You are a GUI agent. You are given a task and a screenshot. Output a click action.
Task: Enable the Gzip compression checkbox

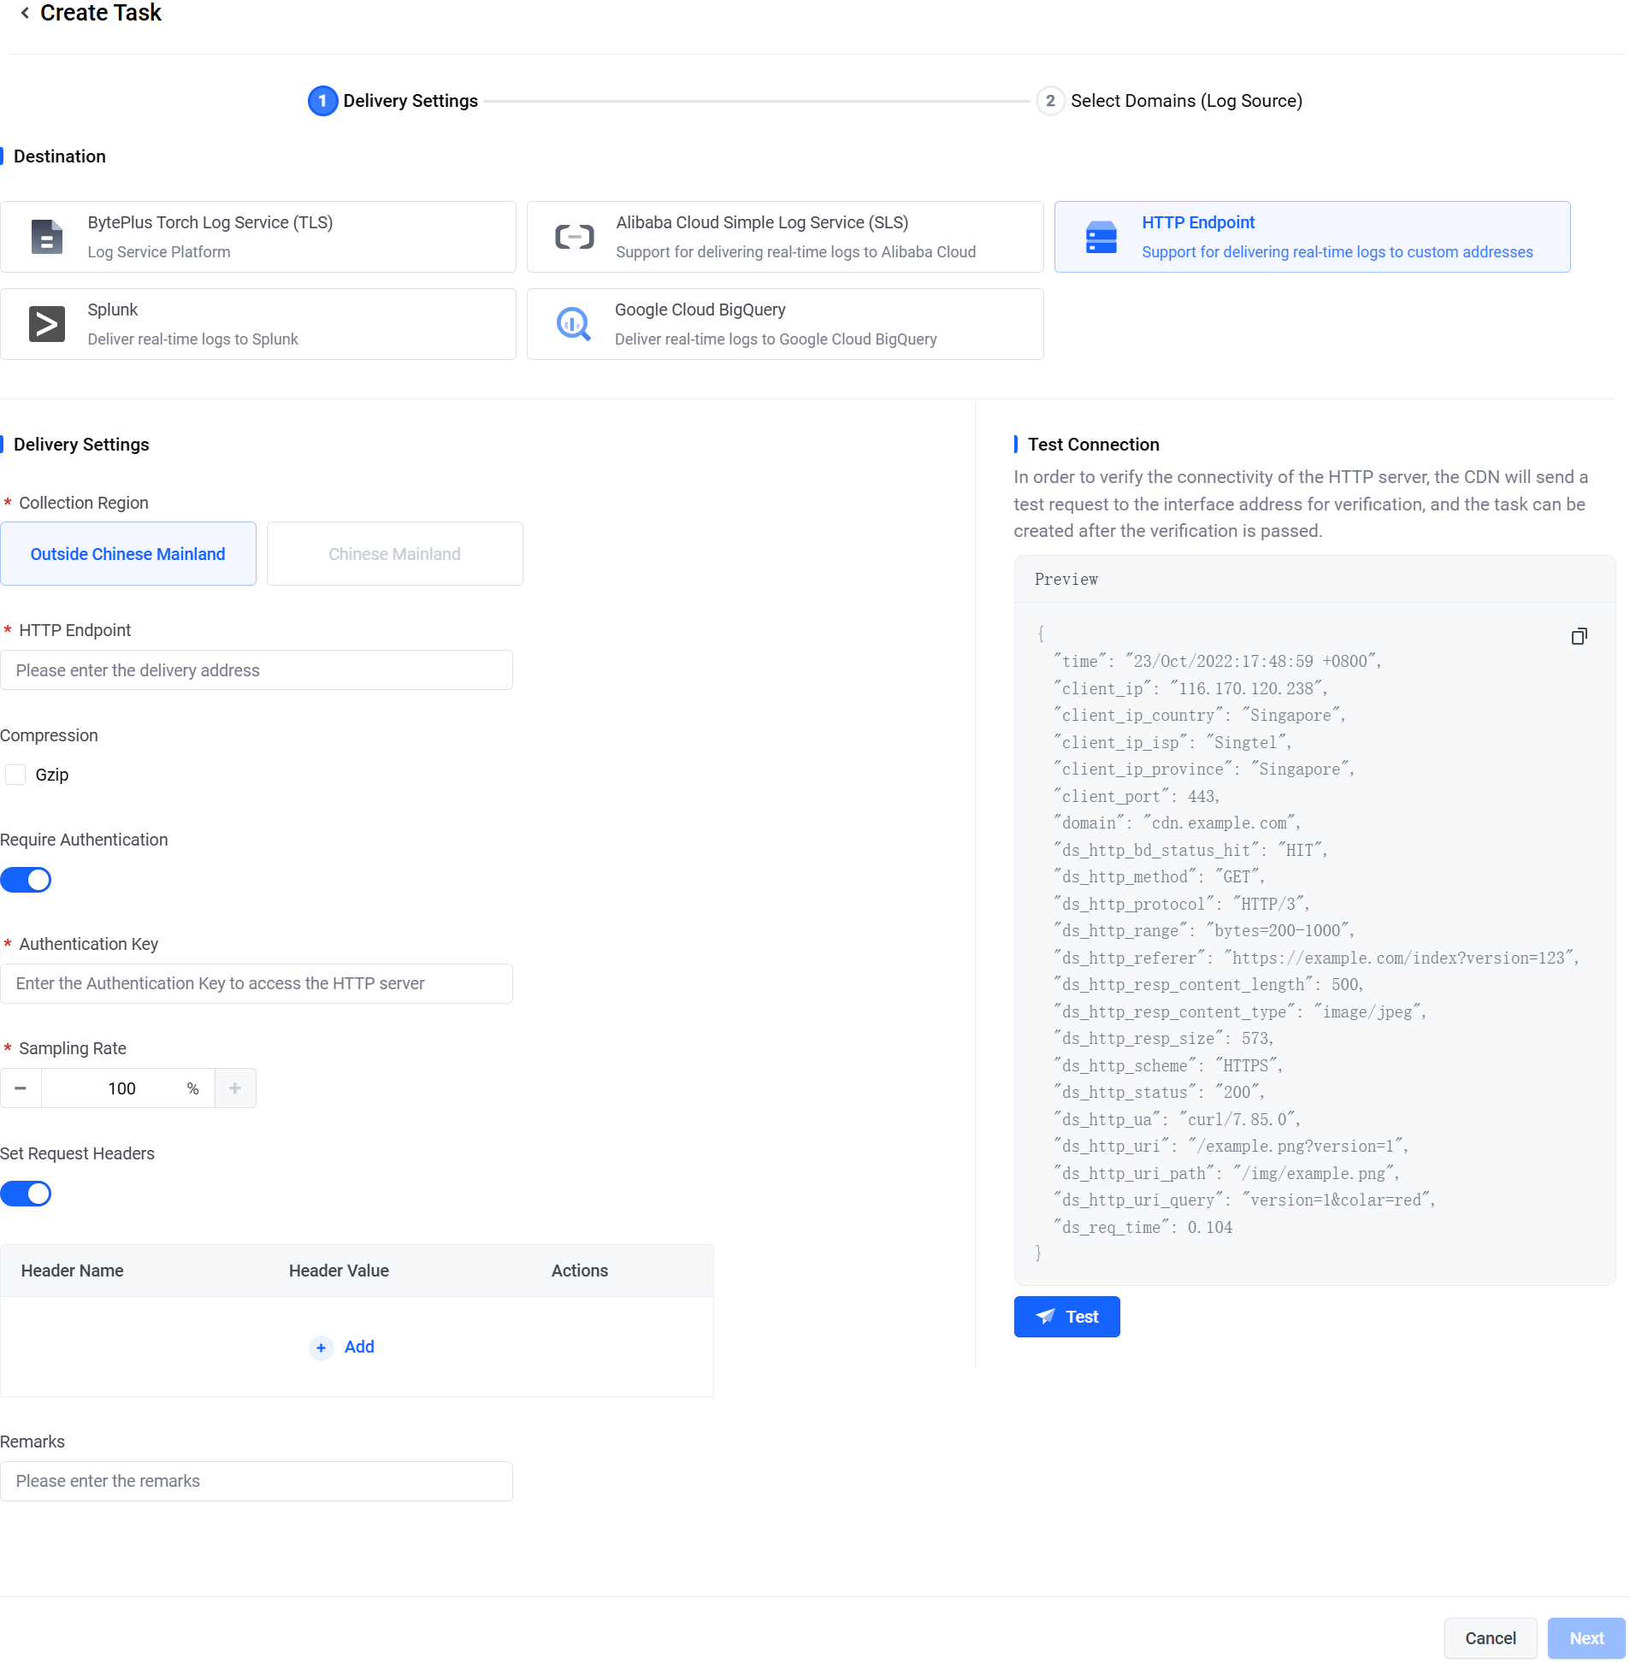click(x=15, y=775)
